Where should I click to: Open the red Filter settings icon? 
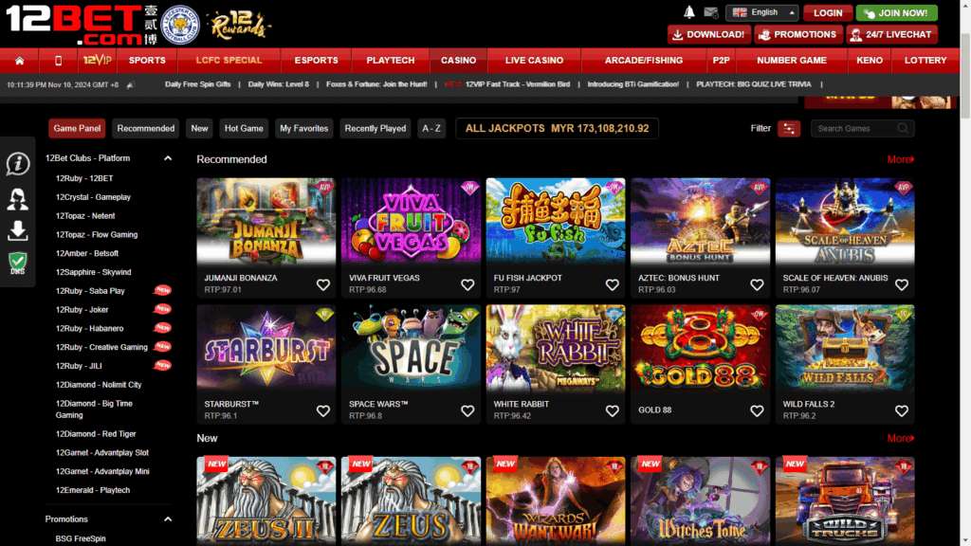tap(789, 129)
